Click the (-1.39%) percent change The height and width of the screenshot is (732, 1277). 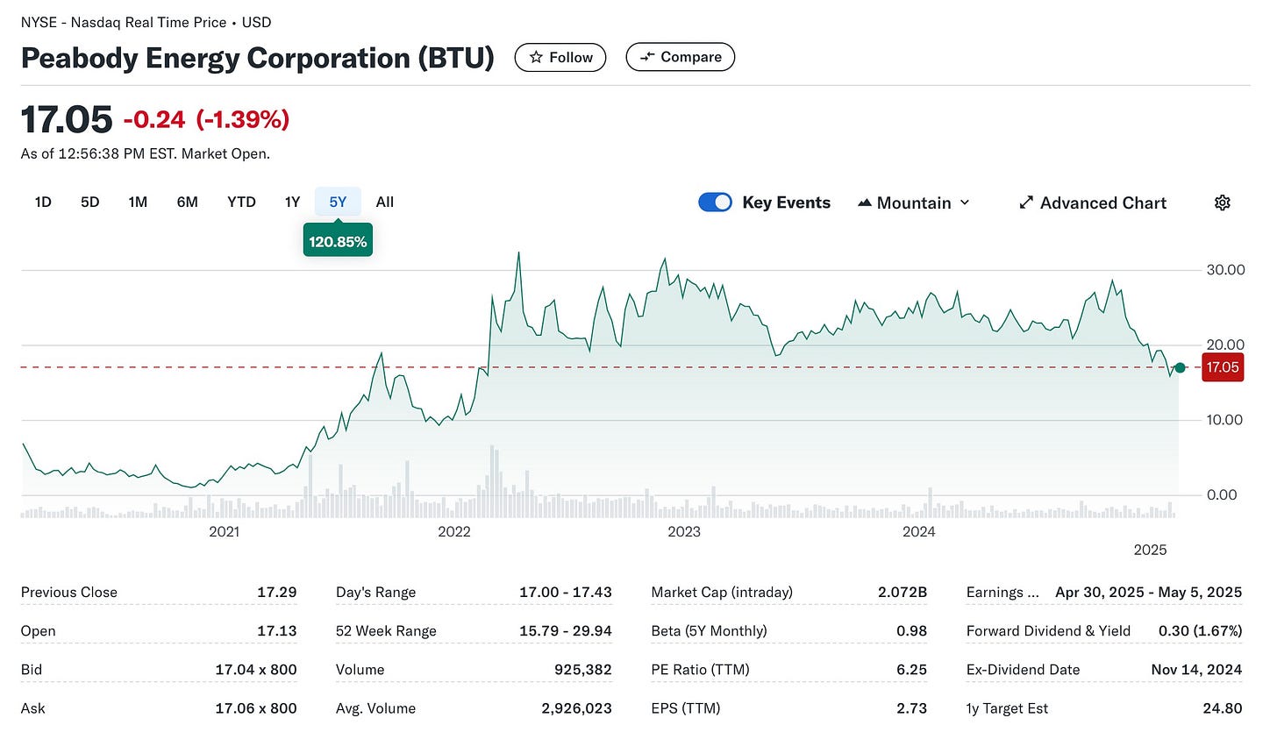[x=242, y=119]
